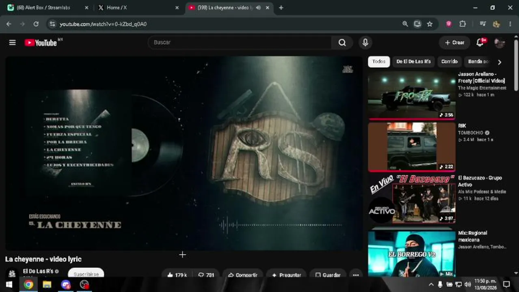Open the Windows Start menu
The image size is (519, 292).
coord(9,284)
